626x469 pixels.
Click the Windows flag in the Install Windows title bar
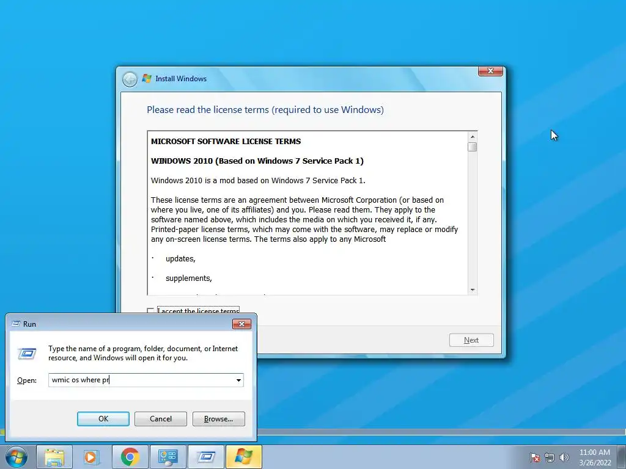147,79
